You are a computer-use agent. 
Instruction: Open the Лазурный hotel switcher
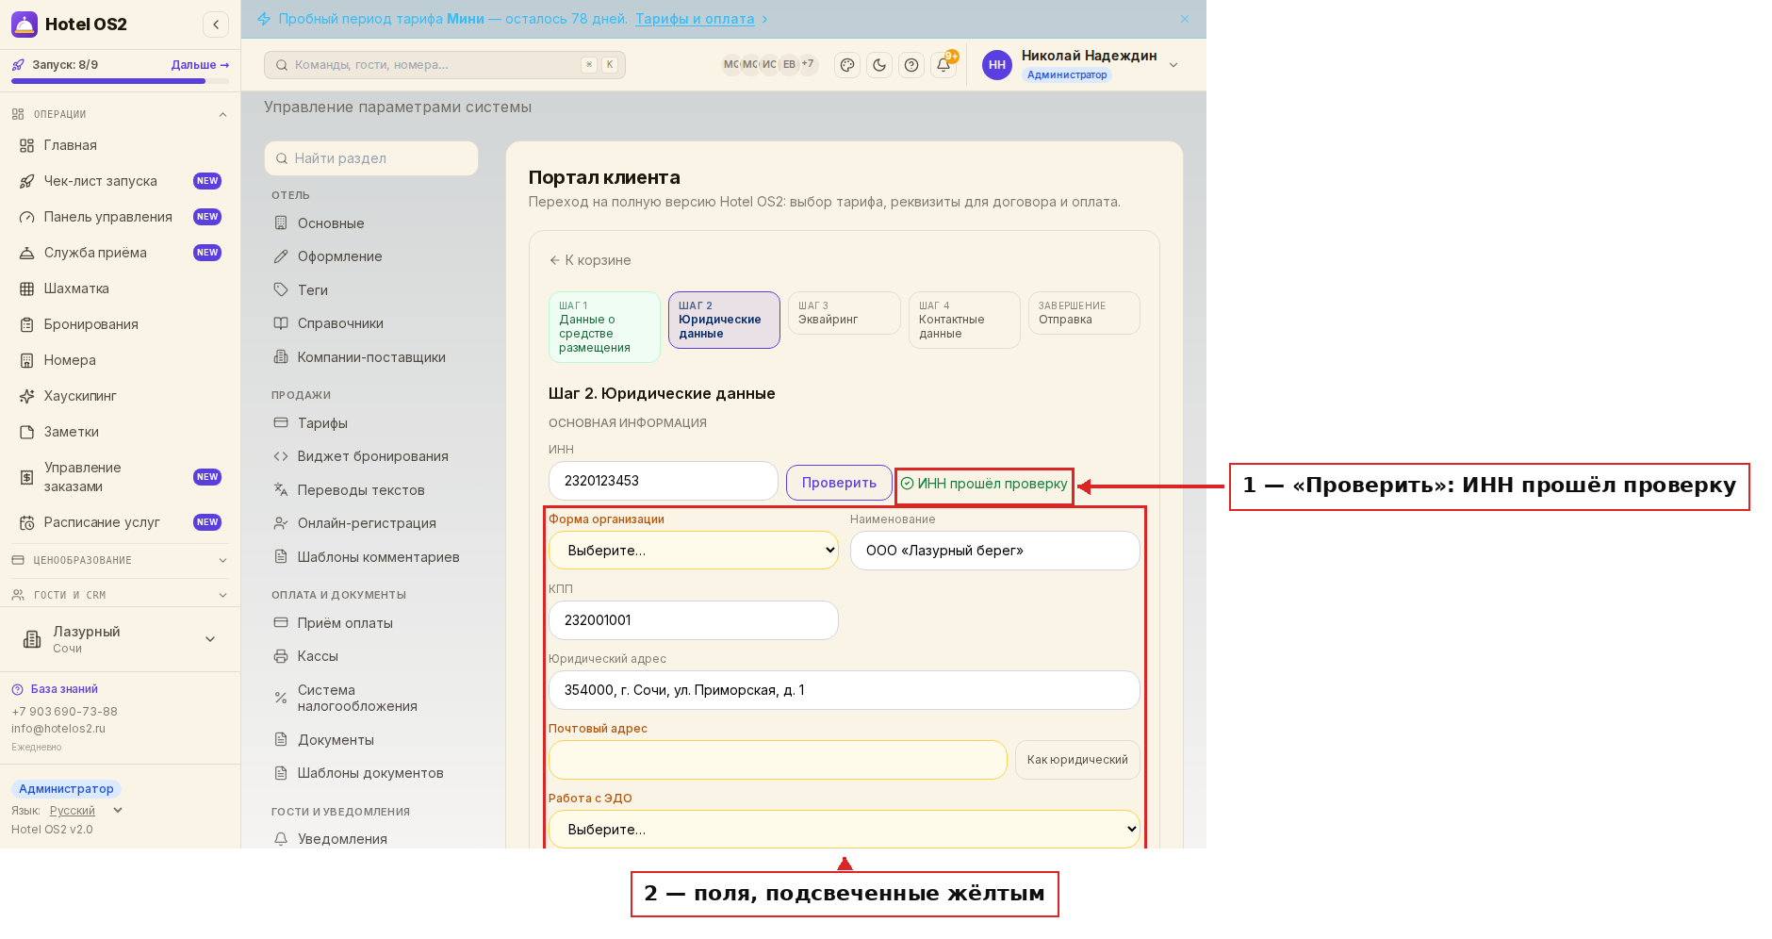click(x=120, y=639)
